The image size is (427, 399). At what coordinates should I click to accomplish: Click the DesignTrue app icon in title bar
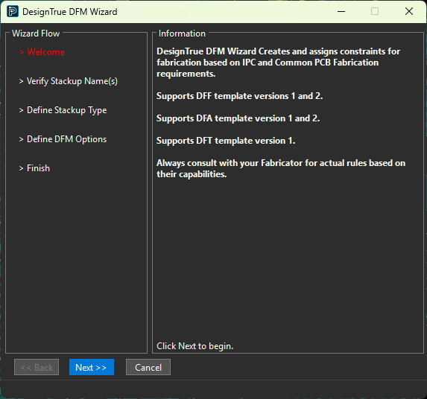click(x=13, y=11)
